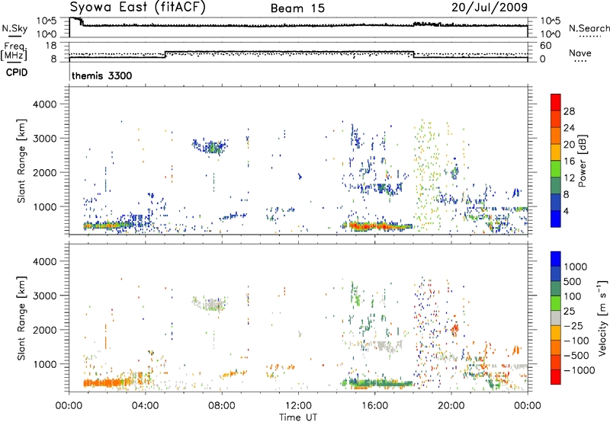
Task: Click the '20' label on Power colorbar
Action: (569, 145)
